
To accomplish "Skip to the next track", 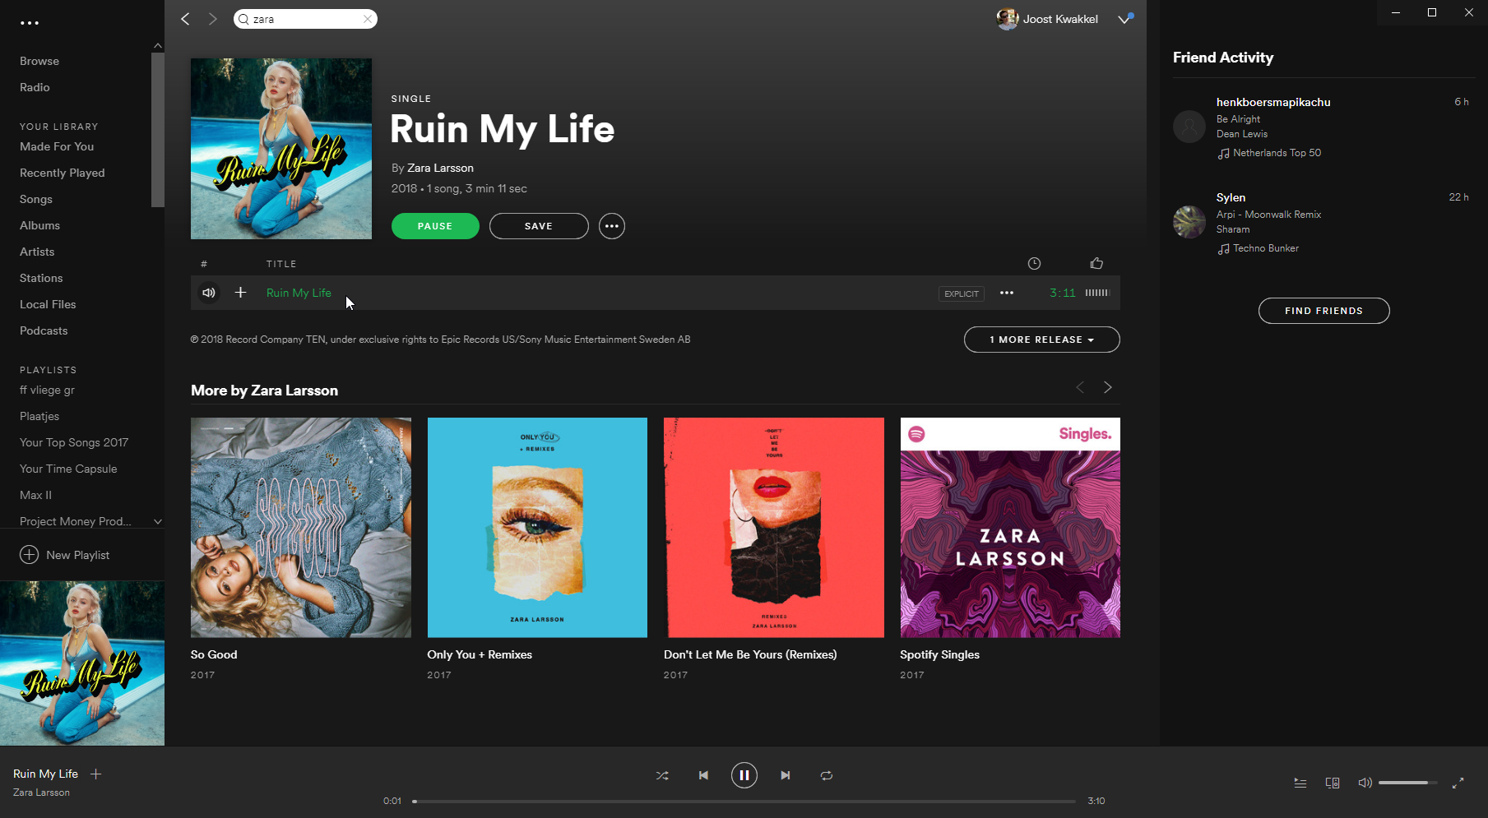I will [x=786, y=775].
